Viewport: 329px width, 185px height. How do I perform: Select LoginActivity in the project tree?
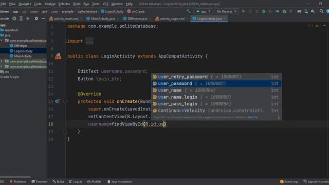[23, 51]
